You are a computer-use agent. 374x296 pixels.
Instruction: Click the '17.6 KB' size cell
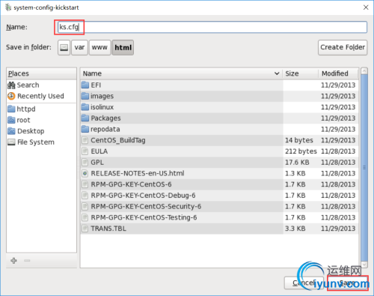pyautogui.click(x=297, y=163)
